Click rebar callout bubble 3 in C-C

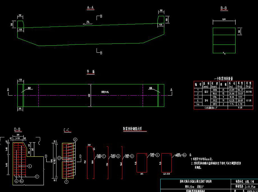coord(59,158)
